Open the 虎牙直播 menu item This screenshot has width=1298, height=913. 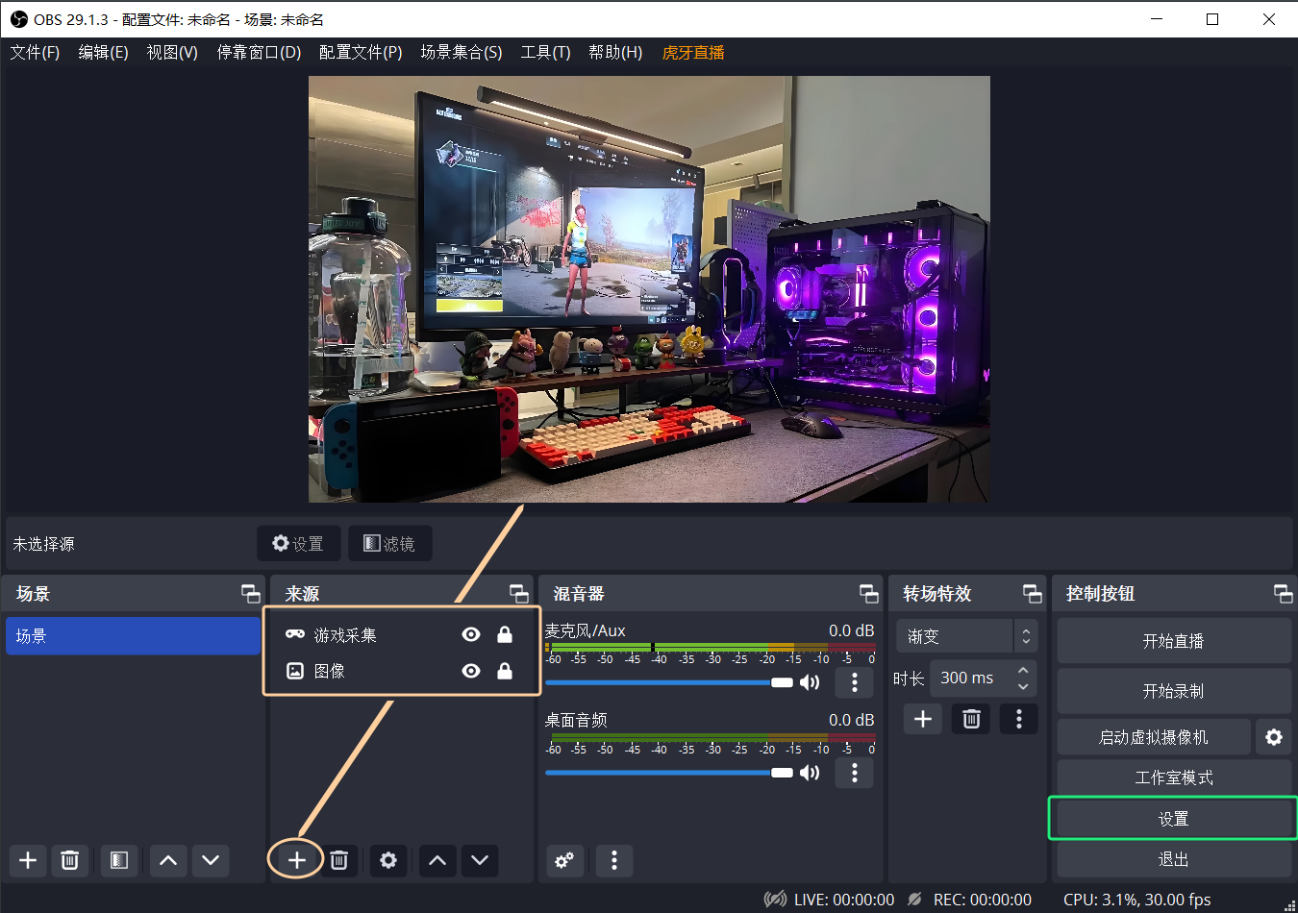tap(692, 52)
